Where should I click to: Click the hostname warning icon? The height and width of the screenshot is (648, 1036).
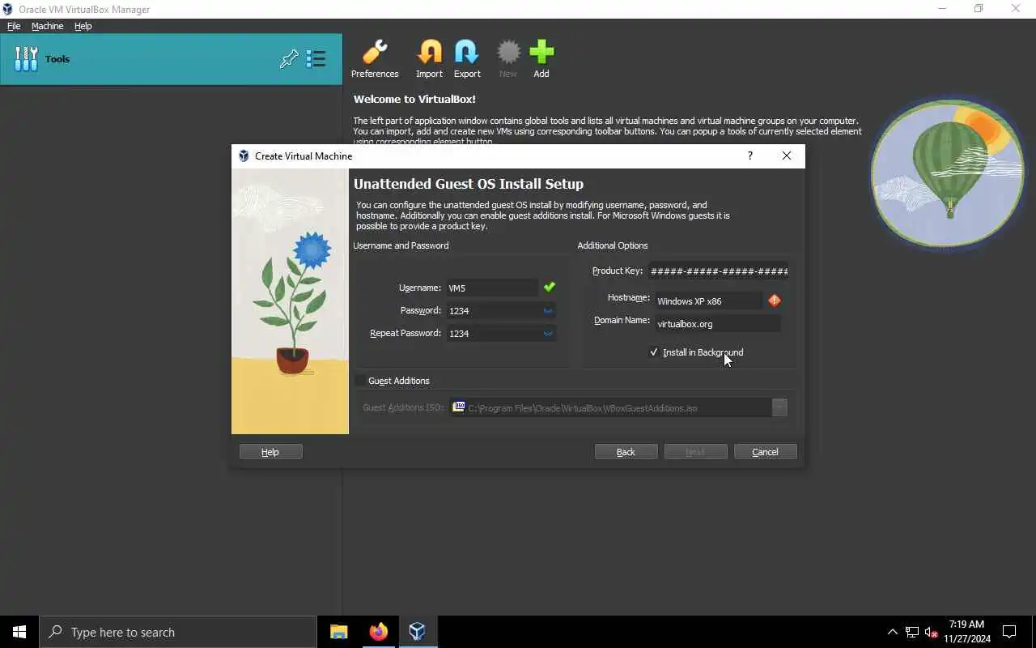pyautogui.click(x=775, y=301)
